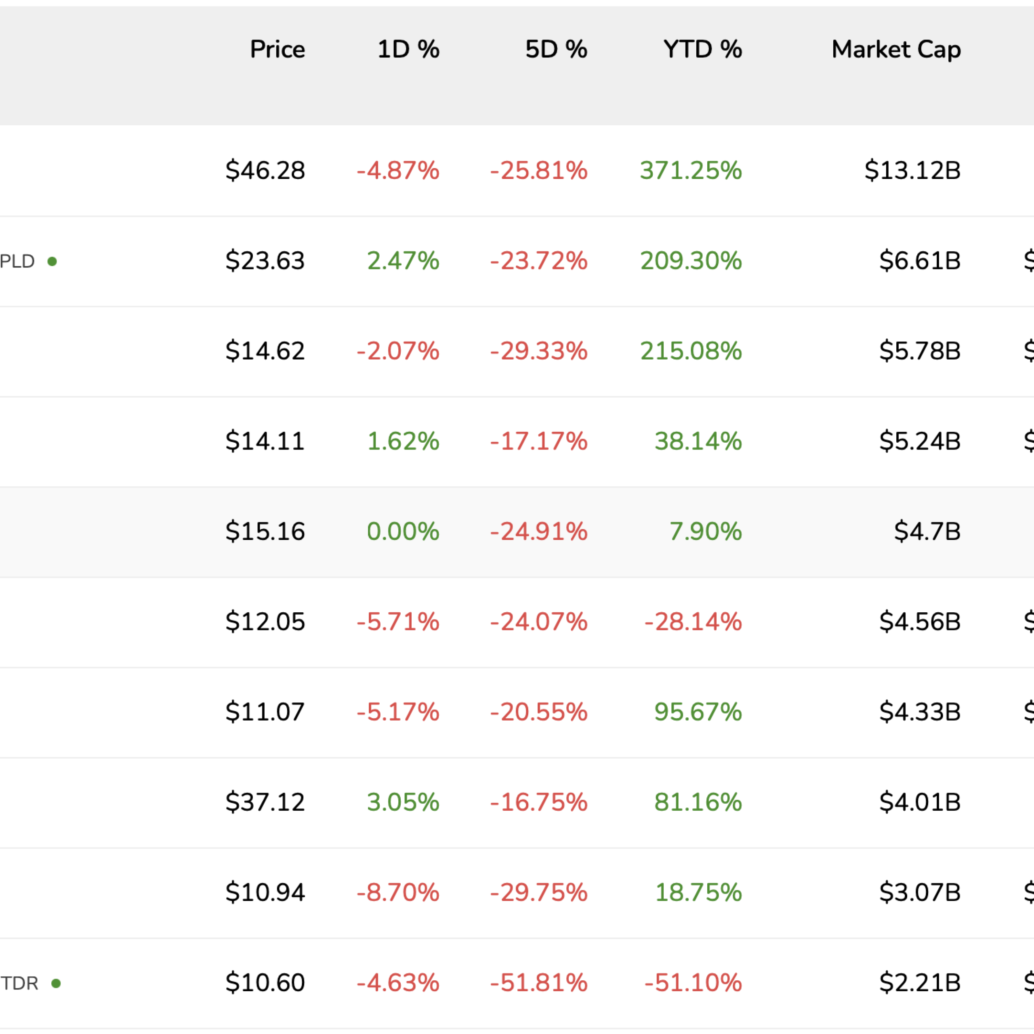
Task: Click the 371.25% YTD value
Action: tap(691, 170)
